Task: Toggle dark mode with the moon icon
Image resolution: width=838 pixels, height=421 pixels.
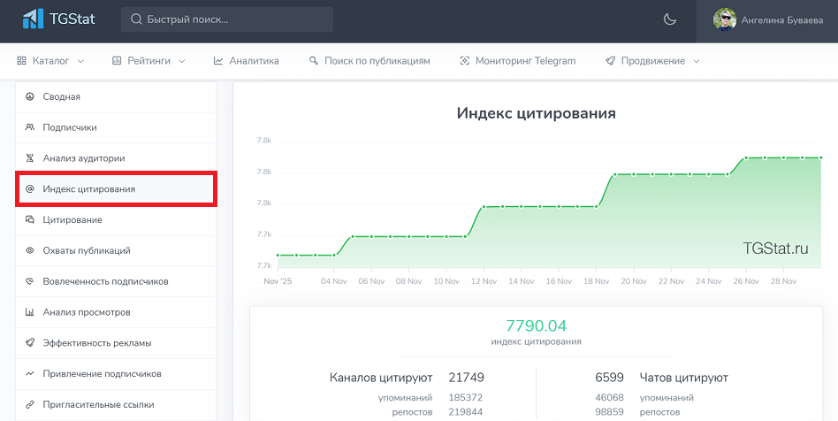Action: pos(669,19)
